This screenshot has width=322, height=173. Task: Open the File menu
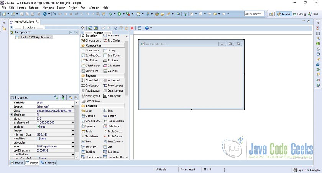(x=4, y=8)
